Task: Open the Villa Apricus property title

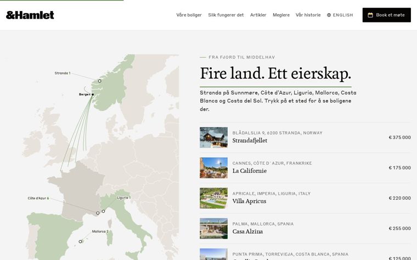Action: click(x=249, y=201)
